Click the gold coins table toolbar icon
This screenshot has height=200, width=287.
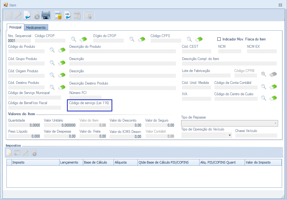click(x=58, y=15)
